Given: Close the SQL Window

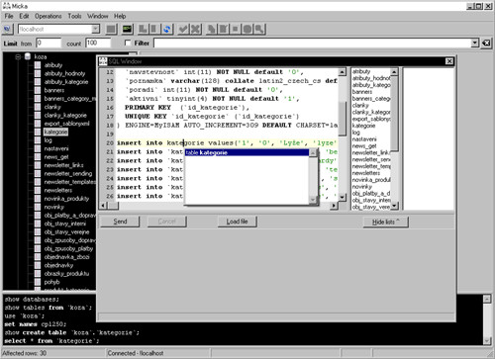Looking at the screenshot, I should 449,61.
